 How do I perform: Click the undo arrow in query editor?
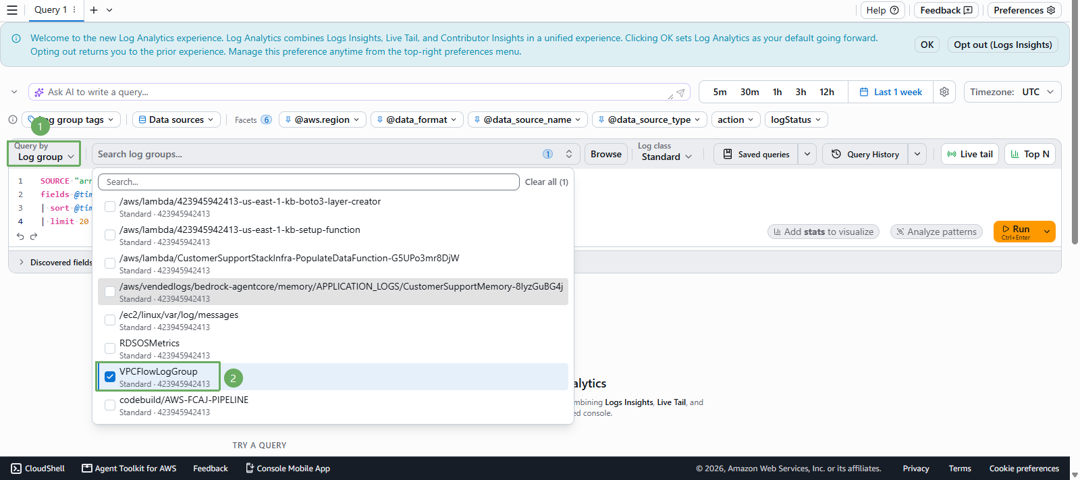click(x=20, y=236)
